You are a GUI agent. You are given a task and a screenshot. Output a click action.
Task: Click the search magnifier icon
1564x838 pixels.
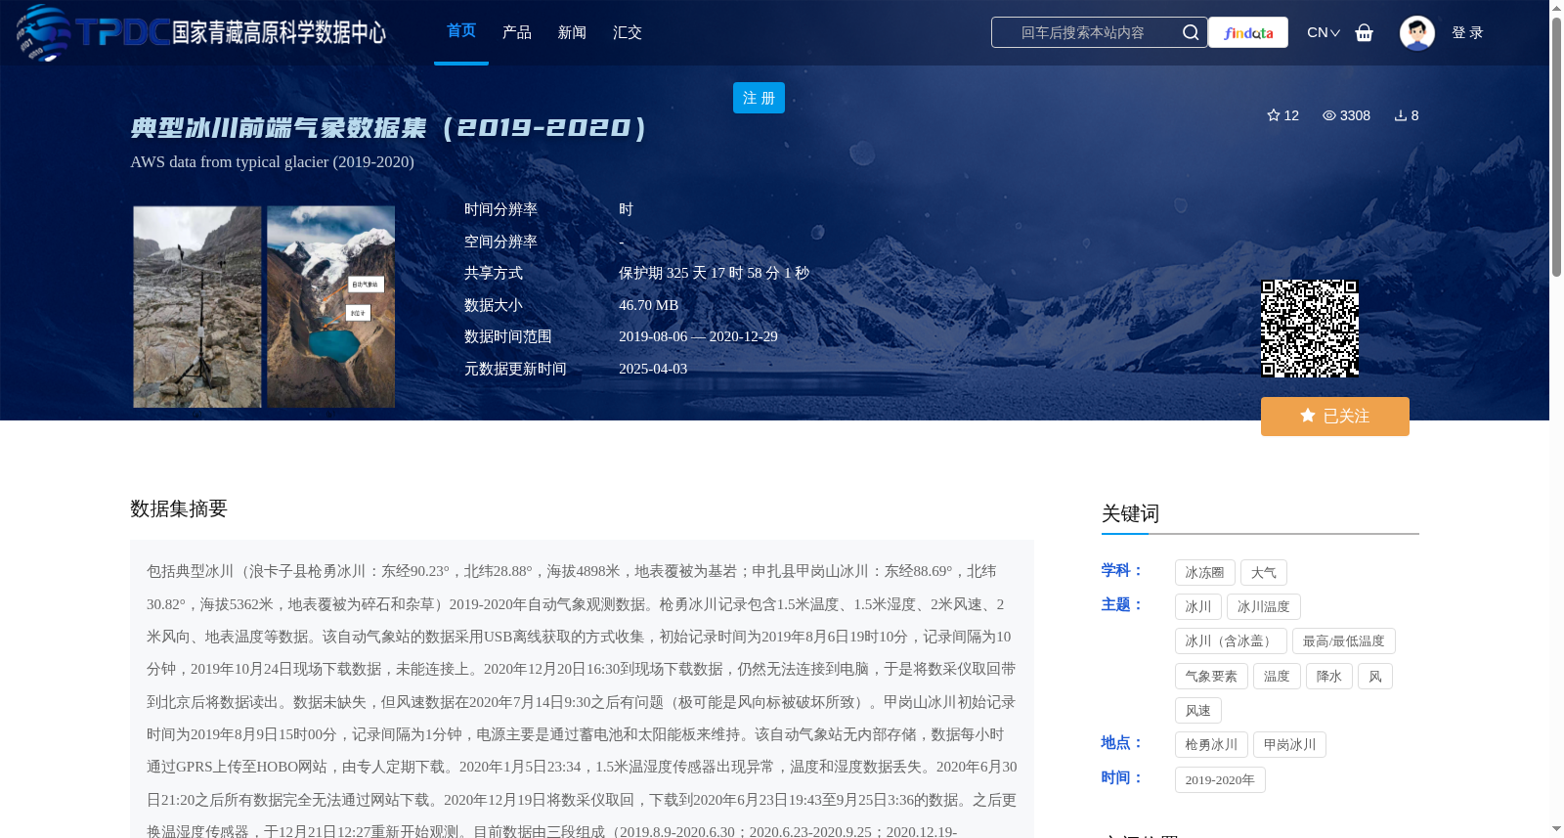[x=1191, y=32]
